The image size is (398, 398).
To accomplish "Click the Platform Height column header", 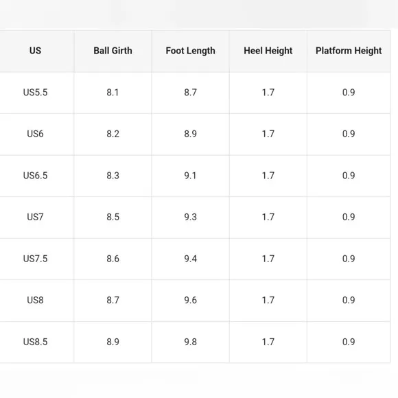I will point(349,51).
